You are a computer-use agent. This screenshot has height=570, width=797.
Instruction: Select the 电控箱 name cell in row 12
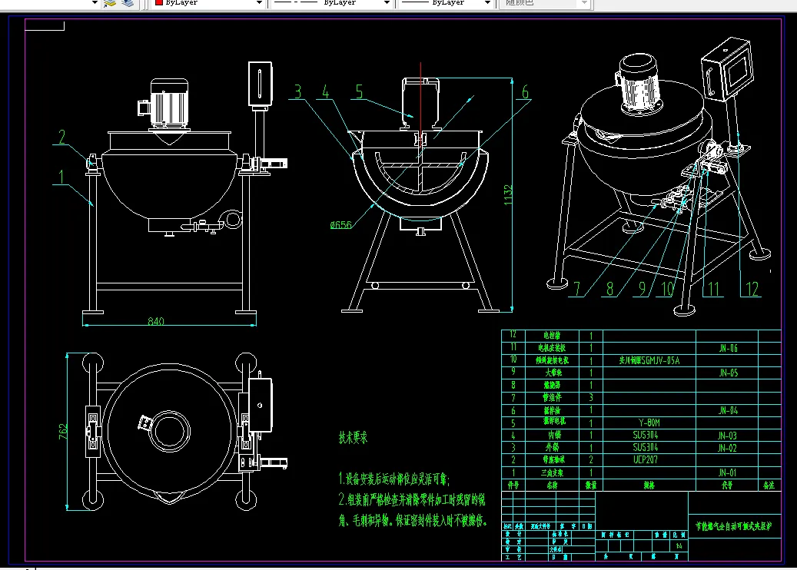552,335
